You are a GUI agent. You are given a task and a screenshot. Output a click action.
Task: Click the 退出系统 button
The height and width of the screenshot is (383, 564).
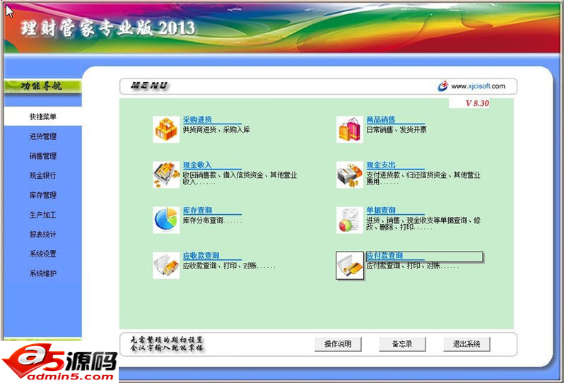click(x=466, y=344)
